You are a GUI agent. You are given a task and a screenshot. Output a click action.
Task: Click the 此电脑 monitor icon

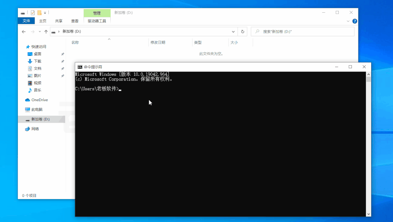click(28, 110)
